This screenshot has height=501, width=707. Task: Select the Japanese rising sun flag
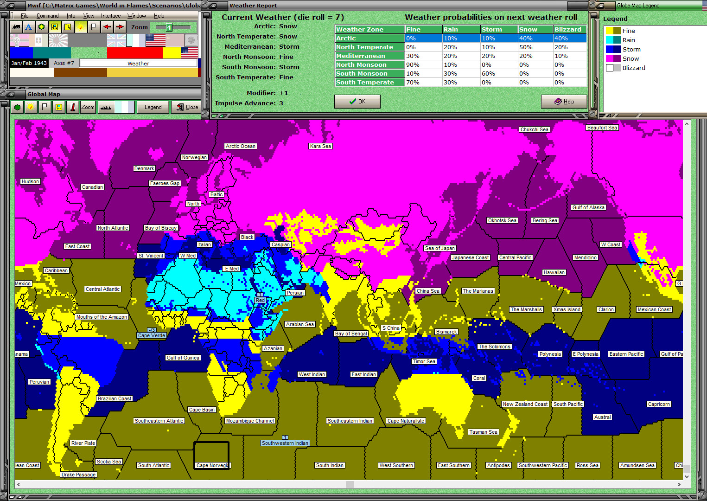click(58, 40)
